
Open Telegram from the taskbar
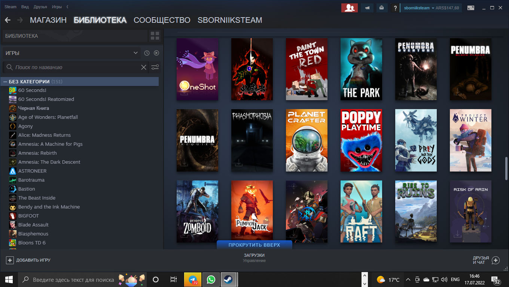(193, 280)
